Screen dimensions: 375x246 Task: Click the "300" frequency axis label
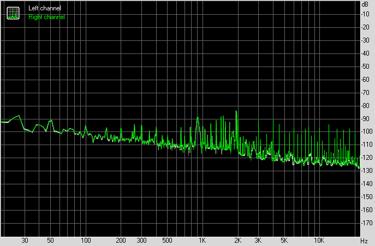pyautogui.click(x=141, y=241)
